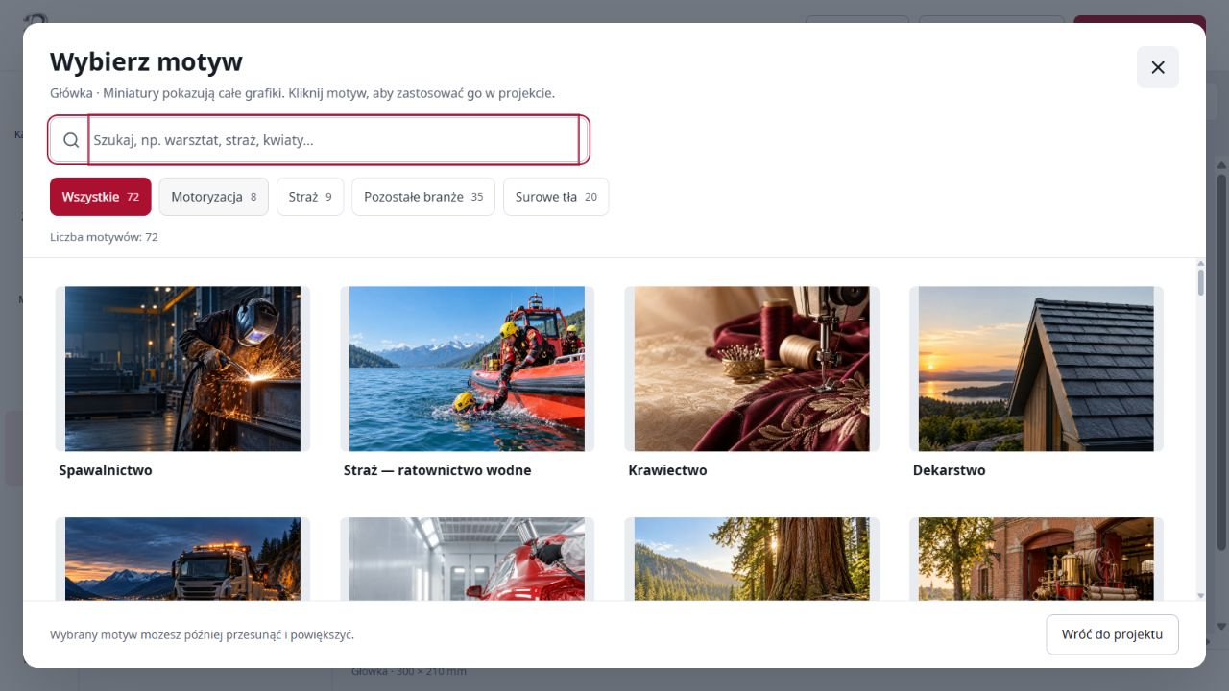This screenshot has width=1229, height=691.
Task: Click the Straż — ratownictwo wodne label
Action: pyautogui.click(x=437, y=470)
